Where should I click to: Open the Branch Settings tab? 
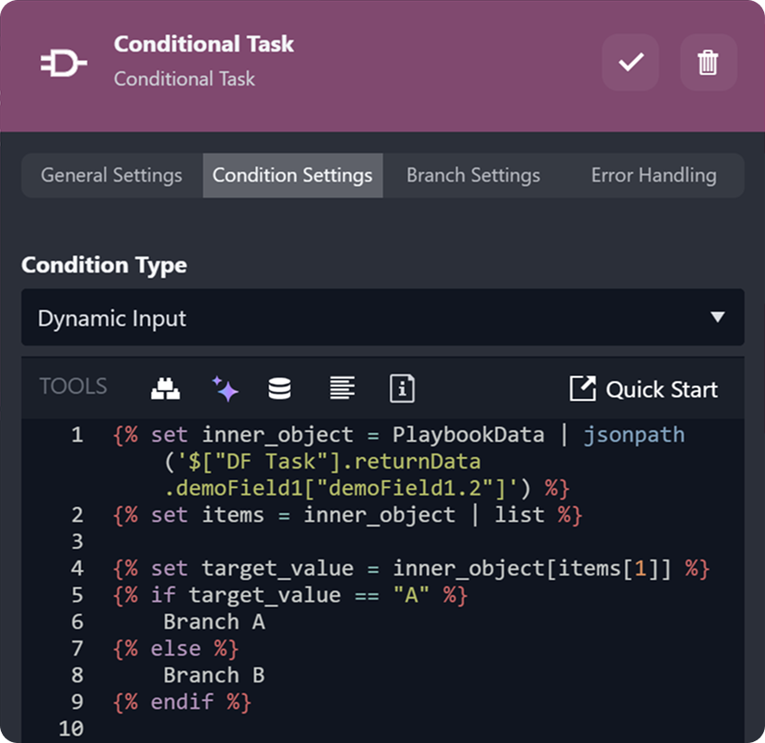click(473, 176)
